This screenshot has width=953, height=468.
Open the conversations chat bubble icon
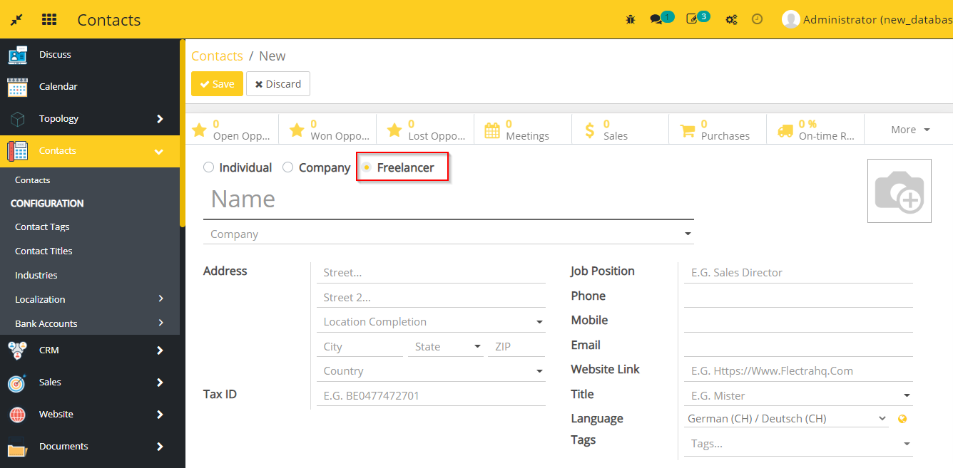pos(656,20)
